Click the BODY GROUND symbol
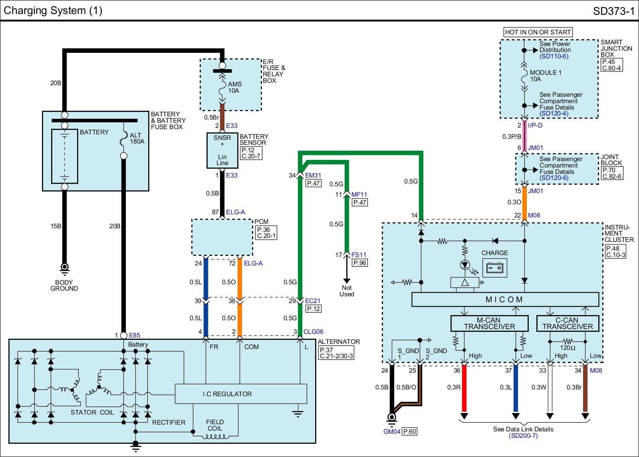The height and width of the screenshot is (457, 639). pyautogui.click(x=64, y=269)
